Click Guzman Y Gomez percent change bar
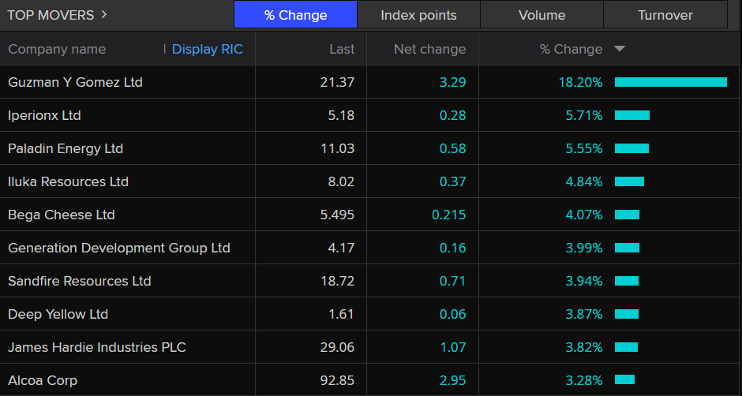This screenshot has height=396, width=742. tap(671, 82)
